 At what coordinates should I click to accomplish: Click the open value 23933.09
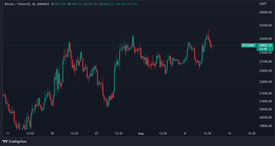[x=59, y=4]
